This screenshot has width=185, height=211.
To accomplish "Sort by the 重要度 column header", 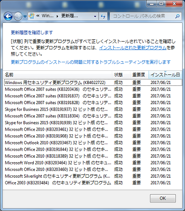I will coord(140,75).
